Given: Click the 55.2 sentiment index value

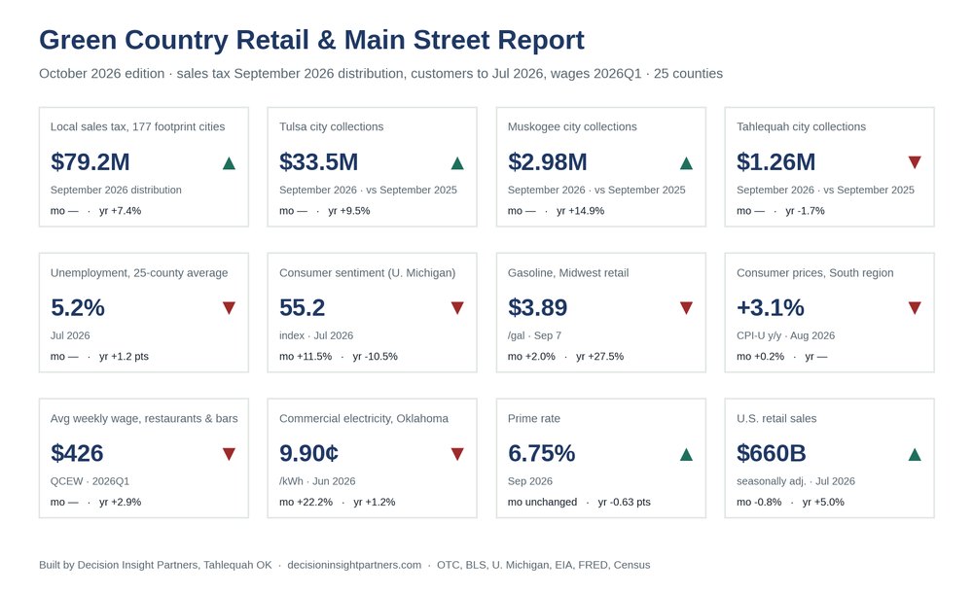Looking at the screenshot, I should click(303, 307).
